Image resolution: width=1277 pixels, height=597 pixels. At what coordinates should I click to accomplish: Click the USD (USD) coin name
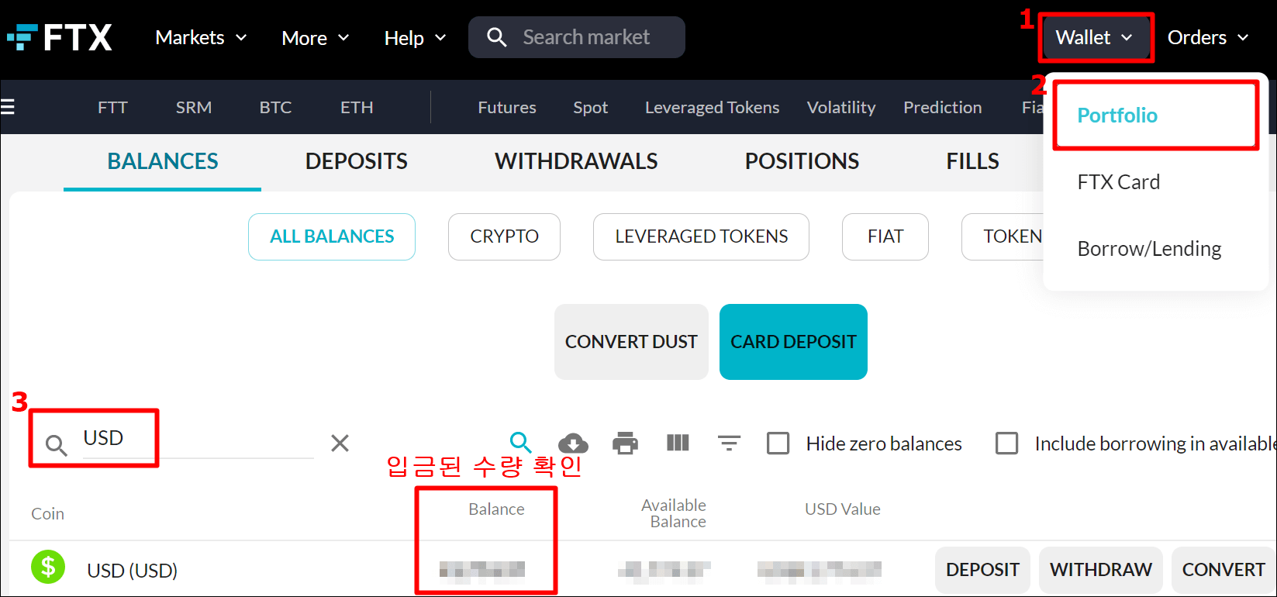(x=133, y=571)
